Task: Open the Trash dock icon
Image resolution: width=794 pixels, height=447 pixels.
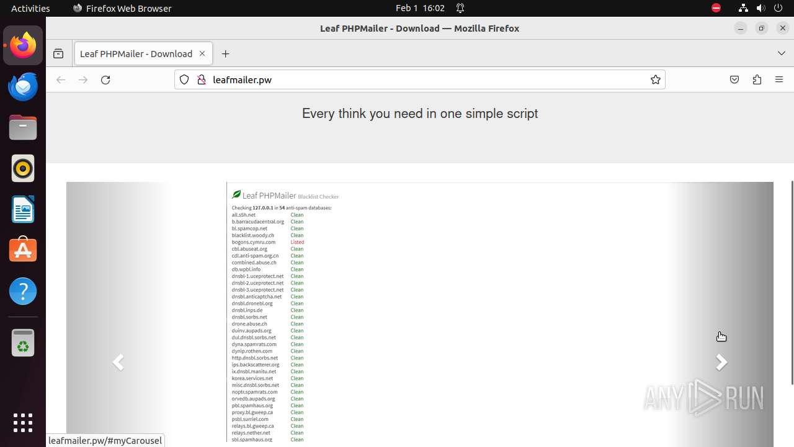Action: click(x=23, y=343)
